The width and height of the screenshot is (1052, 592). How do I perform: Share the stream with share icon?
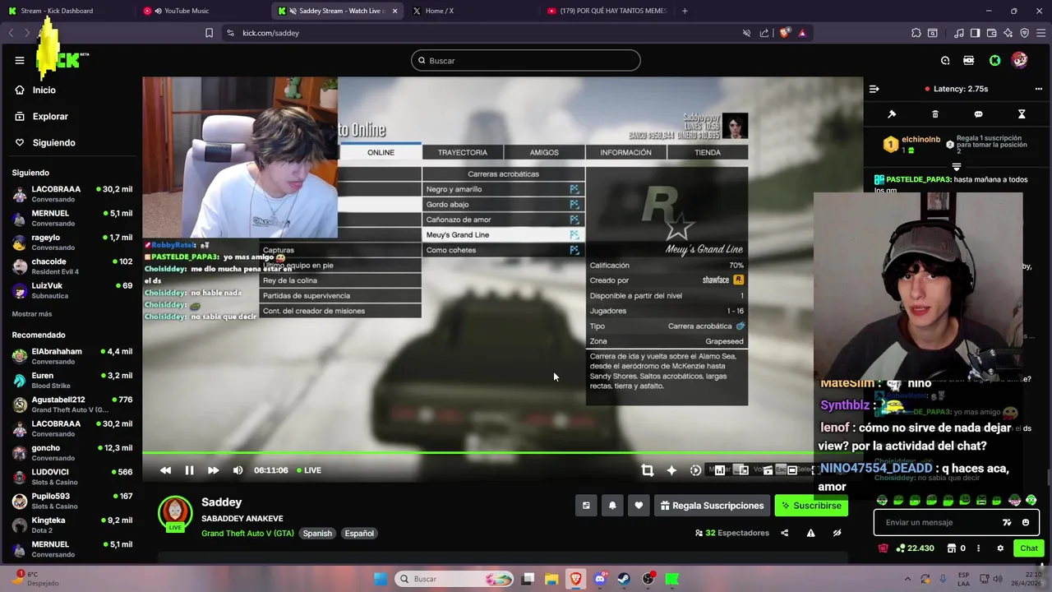pyautogui.click(x=784, y=533)
